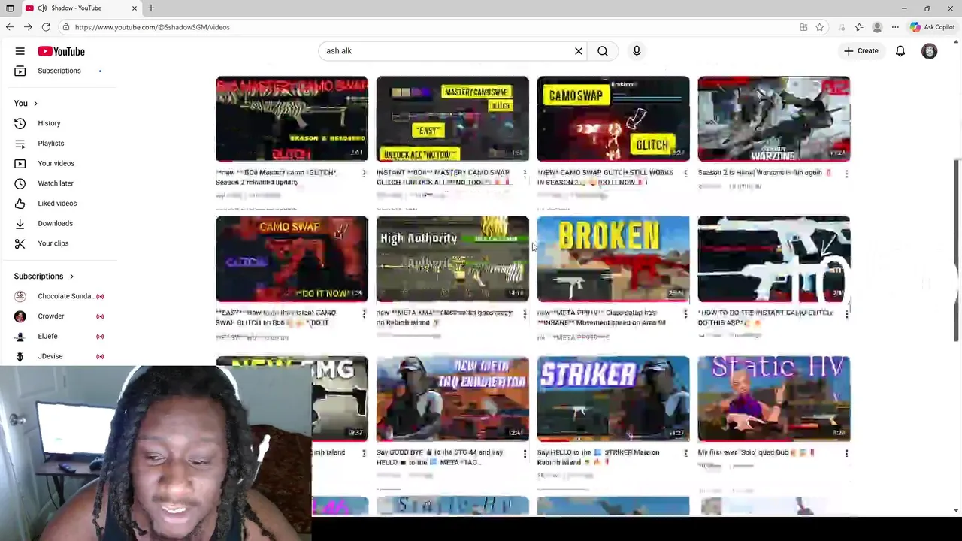This screenshot has height=541, width=962.
Task: Open 'CAMO SWAP GLITCH STILL WORKS' title
Action: click(605, 177)
